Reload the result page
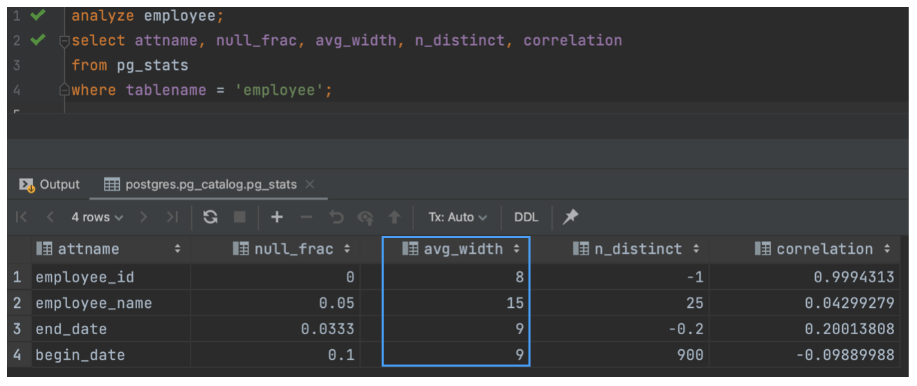Viewport: 917px width, 386px height. pyautogui.click(x=211, y=217)
